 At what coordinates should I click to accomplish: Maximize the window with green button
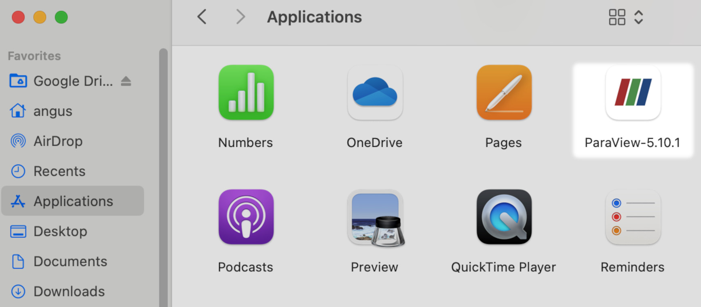61,17
